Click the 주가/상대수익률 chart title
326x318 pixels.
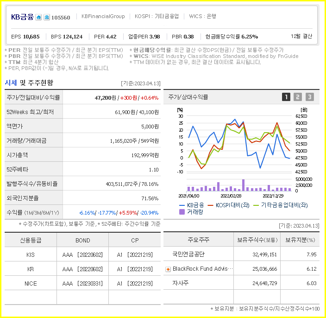point(188,97)
